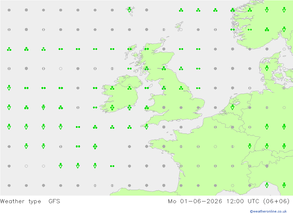Select the open circle symbol beside Shetland
This screenshot has height=214, width=293.
(181, 29)
